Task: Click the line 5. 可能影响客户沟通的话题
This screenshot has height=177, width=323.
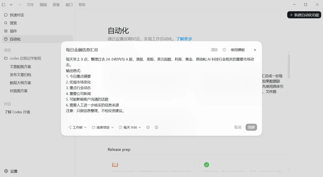Action: pyautogui.click(x=87, y=99)
